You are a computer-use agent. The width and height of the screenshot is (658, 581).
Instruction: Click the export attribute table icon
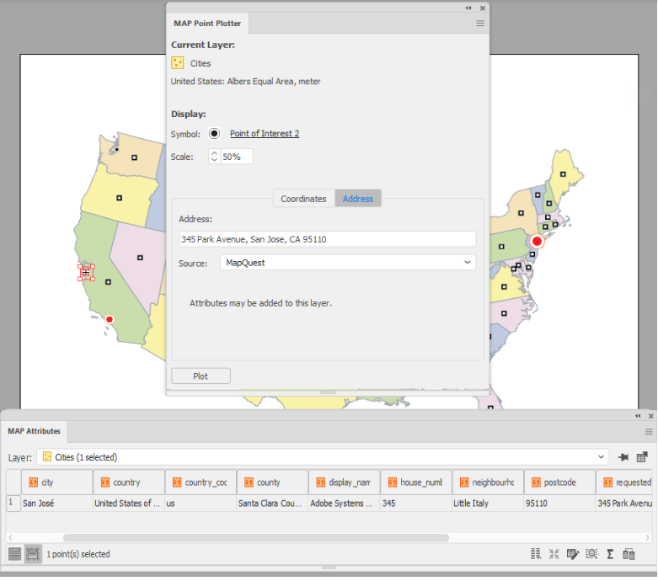click(642, 457)
